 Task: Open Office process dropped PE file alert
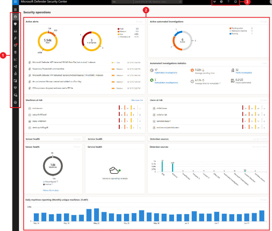tap(53, 88)
